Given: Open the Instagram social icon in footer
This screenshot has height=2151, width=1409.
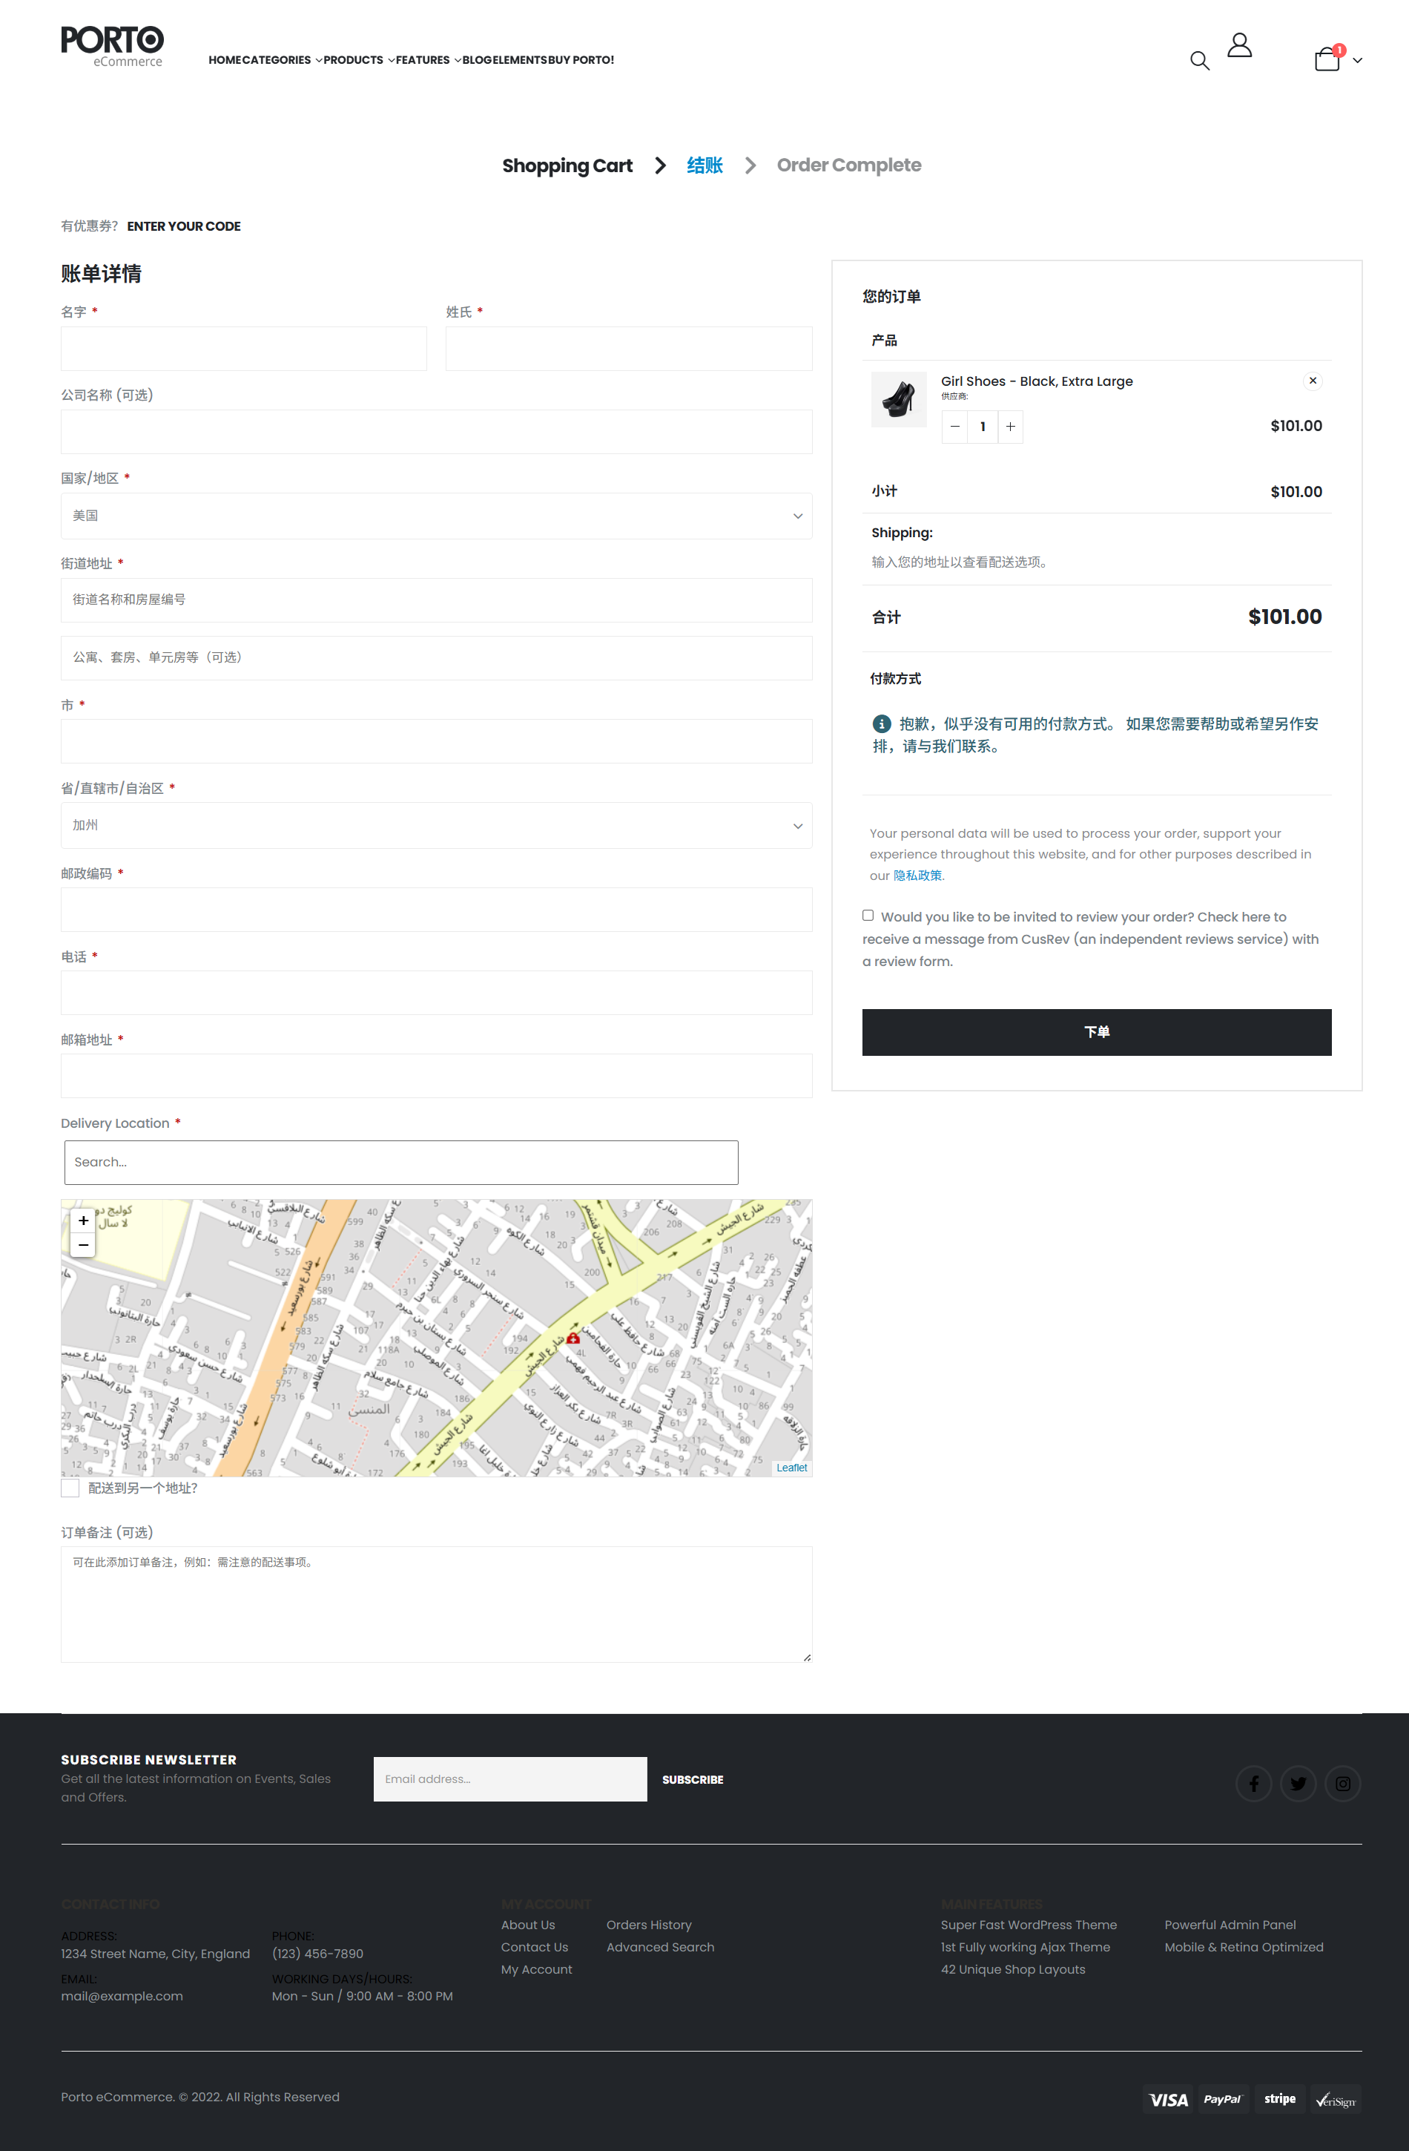Looking at the screenshot, I should [x=1342, y=1783].
